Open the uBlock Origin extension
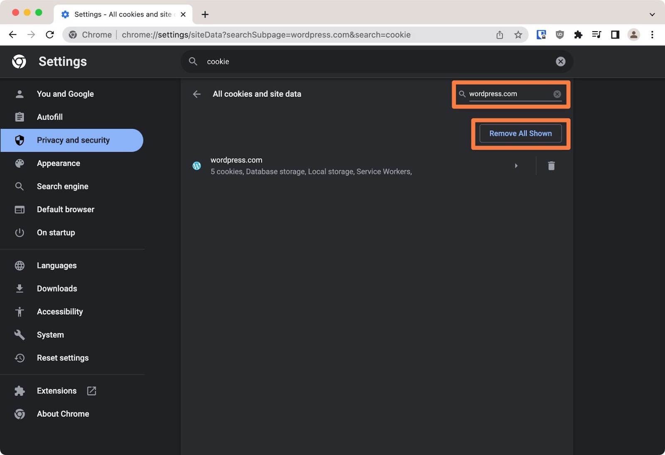 [x=559, y=34]
